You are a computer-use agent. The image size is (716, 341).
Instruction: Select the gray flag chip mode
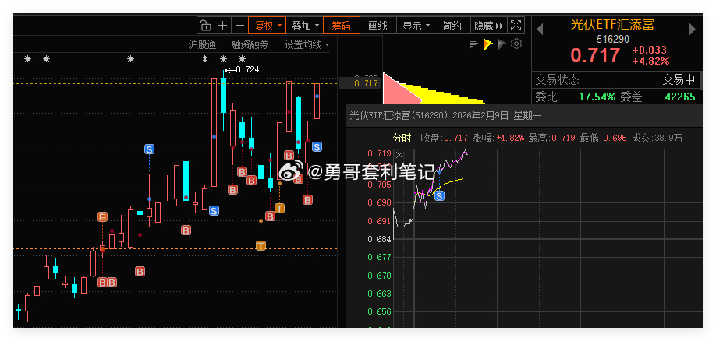tap(502, 44)
